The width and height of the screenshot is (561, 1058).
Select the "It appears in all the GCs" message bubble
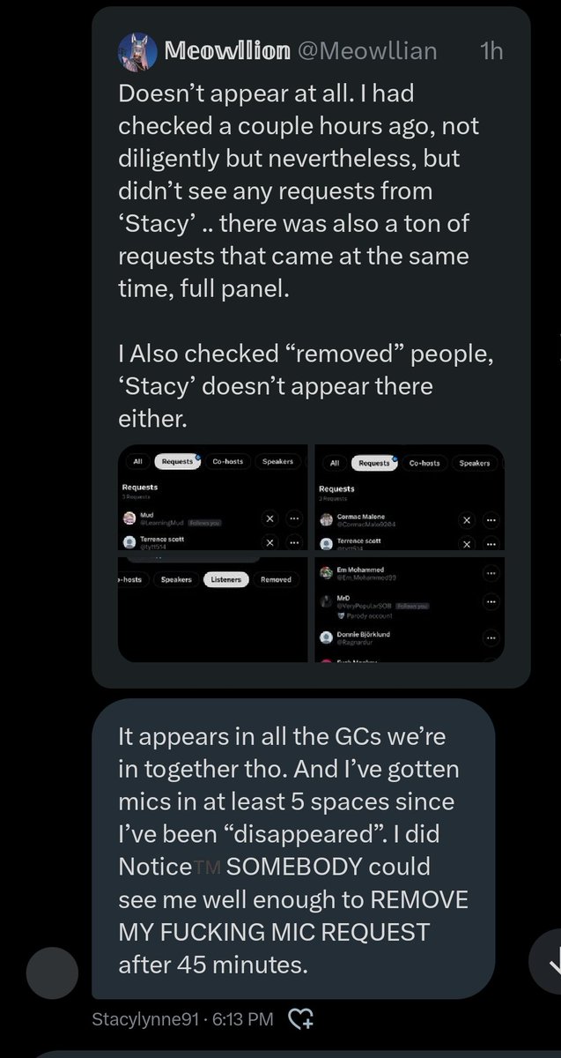click(292, 848)
